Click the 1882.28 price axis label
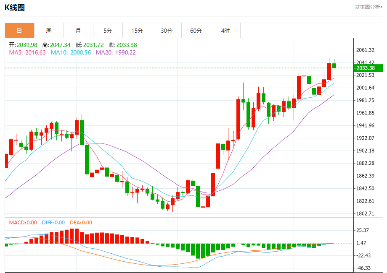 click(x=365, y=163)
